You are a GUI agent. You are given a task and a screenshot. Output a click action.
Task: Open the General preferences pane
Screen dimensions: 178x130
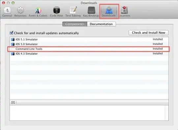coord(7,12)
